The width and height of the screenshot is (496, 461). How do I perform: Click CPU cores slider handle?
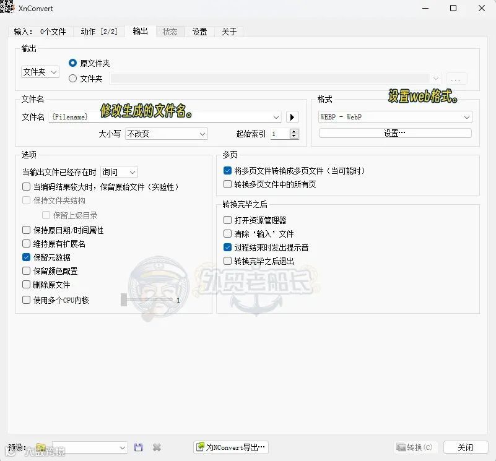click(x=124, y=299)
